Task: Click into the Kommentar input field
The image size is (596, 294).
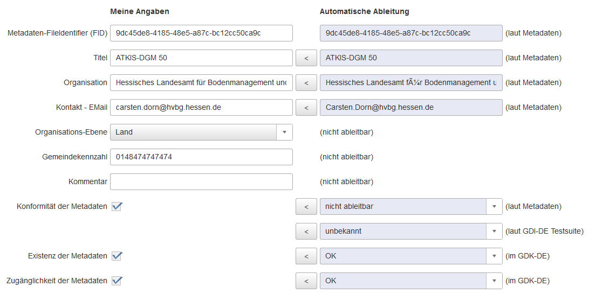Action: (201, 181)
